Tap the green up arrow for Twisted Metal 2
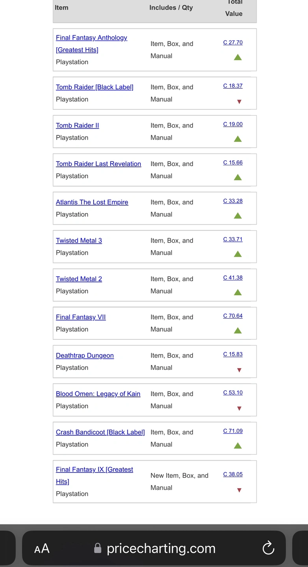308x567 pixels. click(x=237, y=292)
